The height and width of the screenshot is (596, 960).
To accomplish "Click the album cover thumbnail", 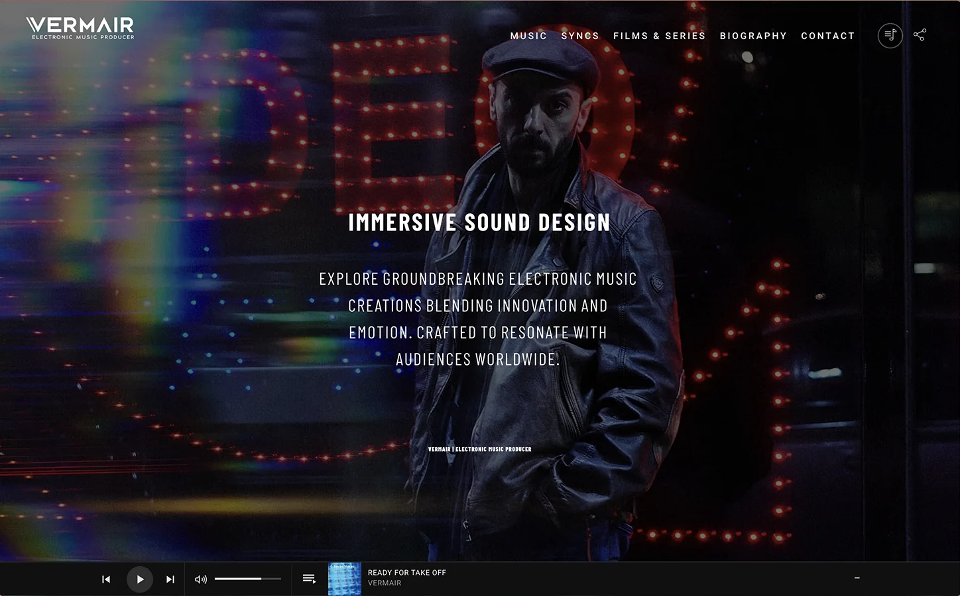I will pyautogui.click(x=345, y=579).
